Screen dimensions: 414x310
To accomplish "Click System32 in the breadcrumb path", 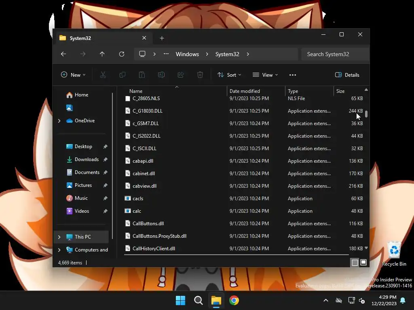I will [x=227, y=54].
